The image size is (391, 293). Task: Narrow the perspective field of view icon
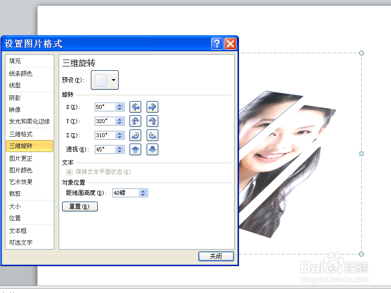[x=135, y=149]
